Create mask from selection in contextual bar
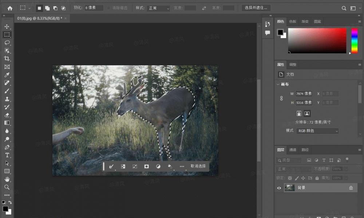Screen dimensions: 364x218 [147, 166]
